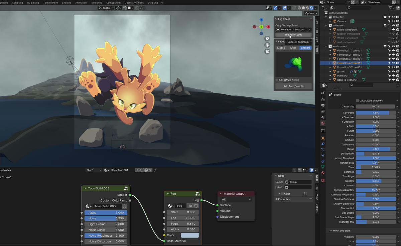Open the View Layer properties tab icon
Viewport: 401px width, 246px height.
pos(323,111)
